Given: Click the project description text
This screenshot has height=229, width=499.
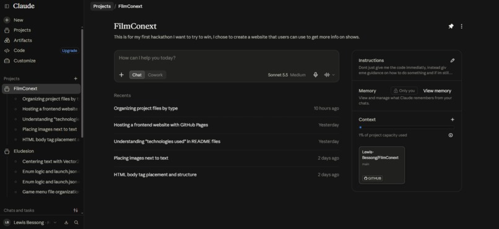Looking at the screenshot, I should pos(236,37).
